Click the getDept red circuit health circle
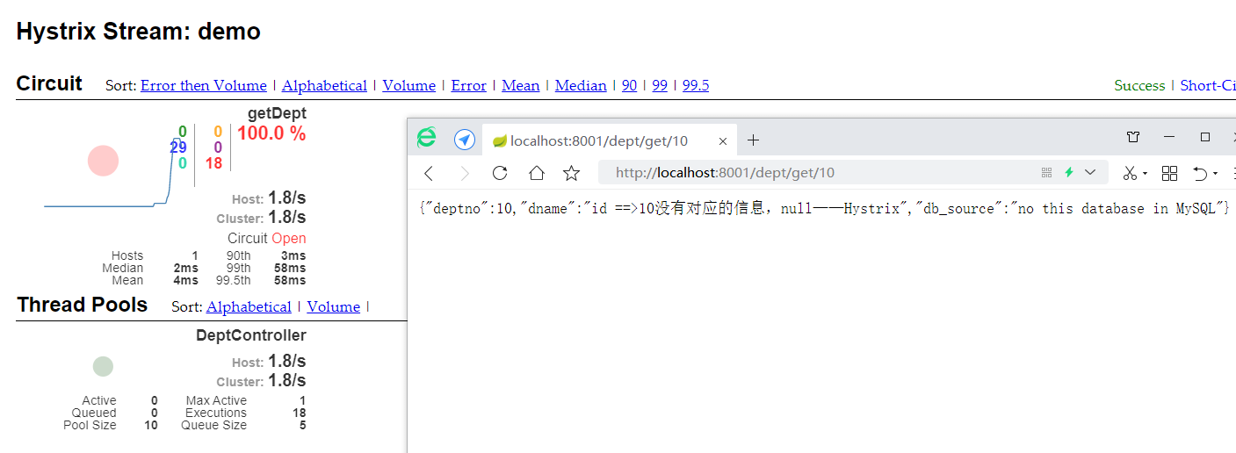Viewport: 1236px width, 453px height. 103,161
